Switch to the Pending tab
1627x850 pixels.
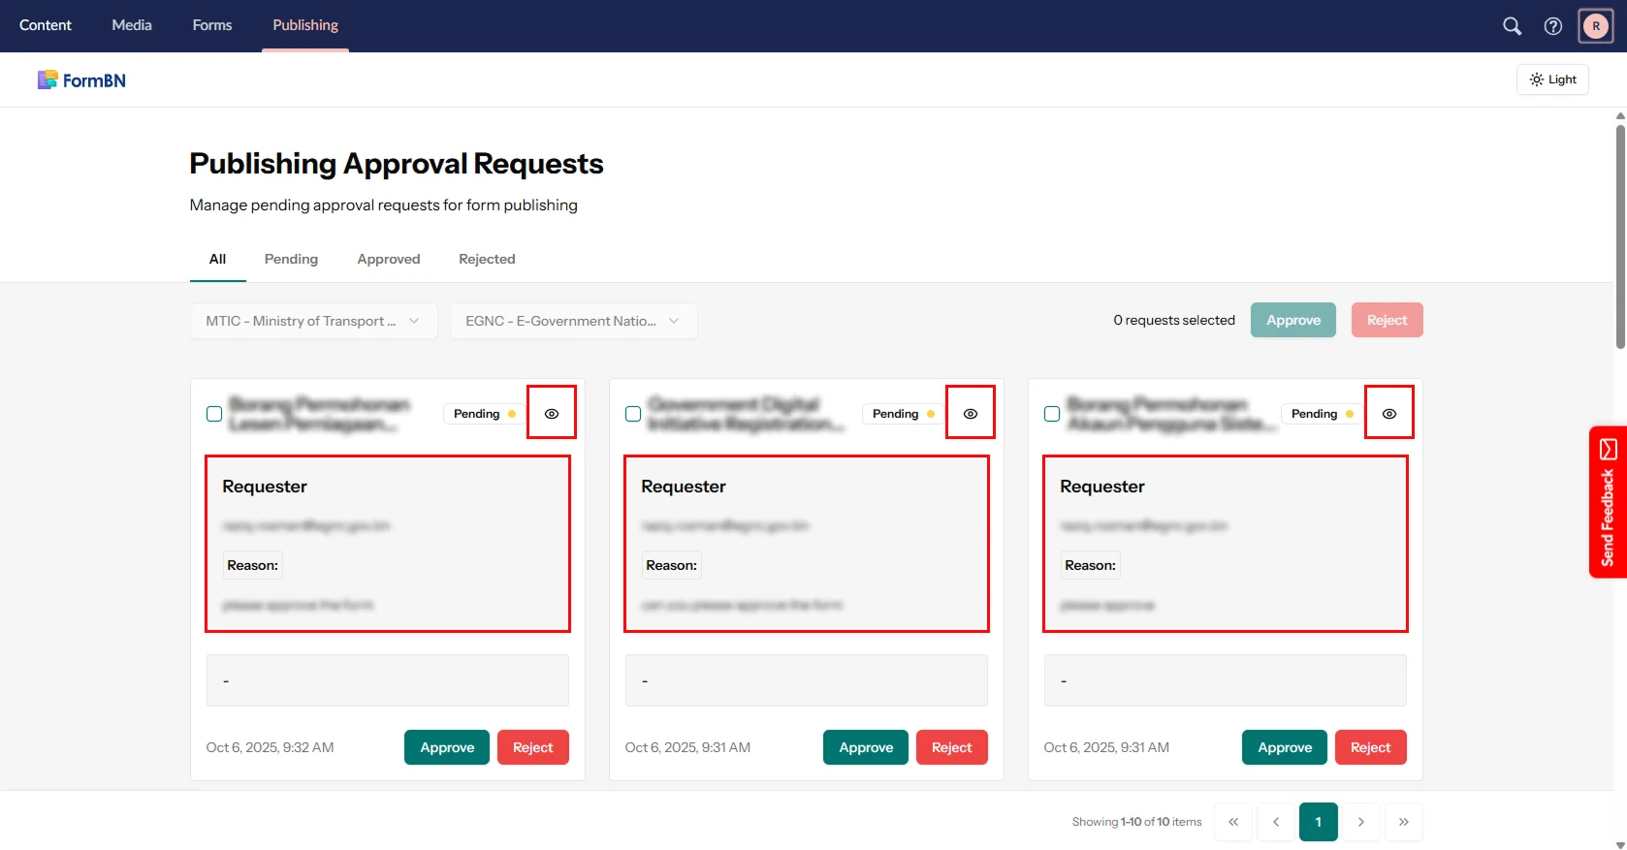click(291, 259)
